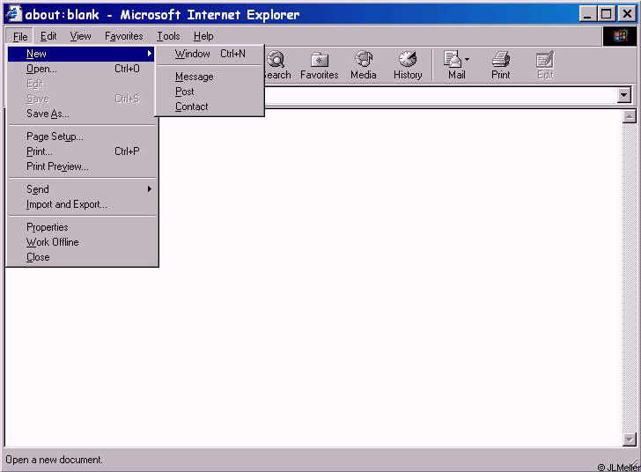The image size is (641, 472).
Task: Select Save As... in the File menu
Action: click(x=82, y=114)
